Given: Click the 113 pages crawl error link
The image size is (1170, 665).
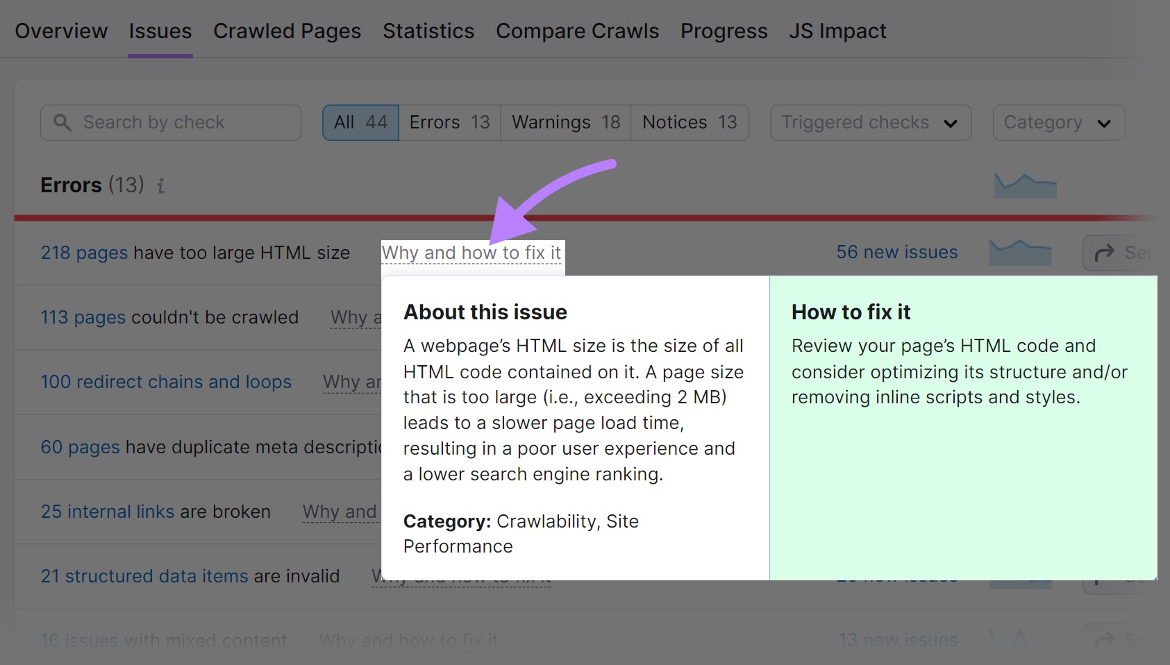Looking at the screenshot, I should point(83,317).
